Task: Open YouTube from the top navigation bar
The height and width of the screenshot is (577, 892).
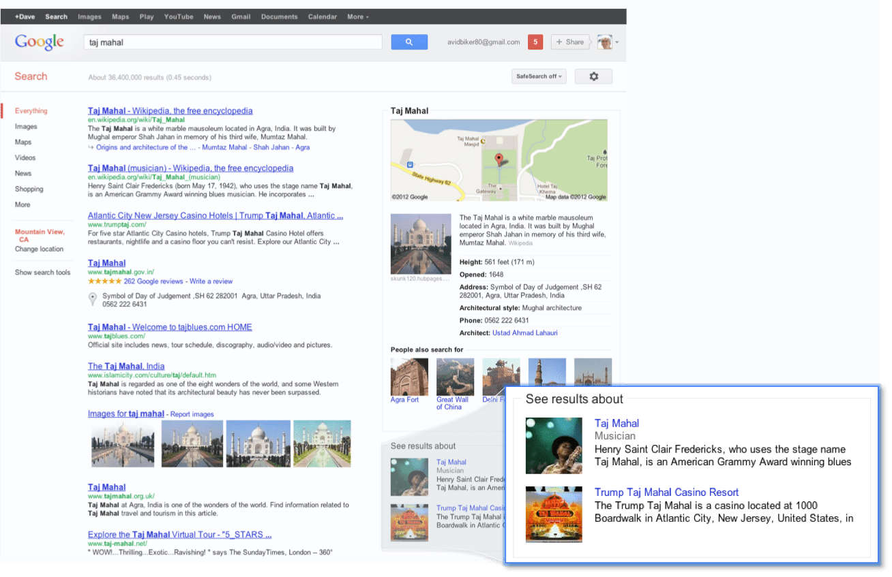Action: tap(178, 16)
